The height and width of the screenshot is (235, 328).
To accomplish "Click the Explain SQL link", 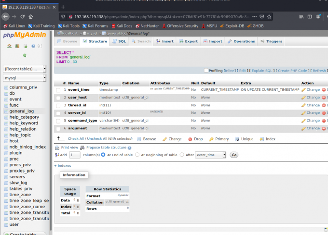I will 262,71.
